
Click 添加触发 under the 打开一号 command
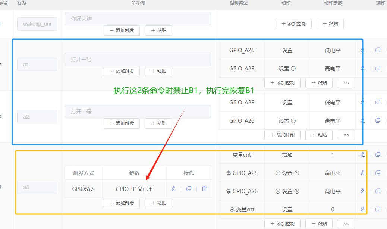(122, 71)
